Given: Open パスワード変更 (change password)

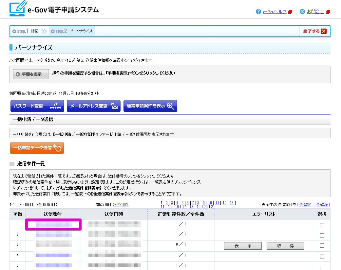Looking at the screenshot, I should point(37,106).
